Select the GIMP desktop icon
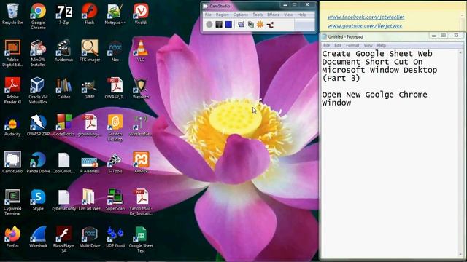 [89, 88]
